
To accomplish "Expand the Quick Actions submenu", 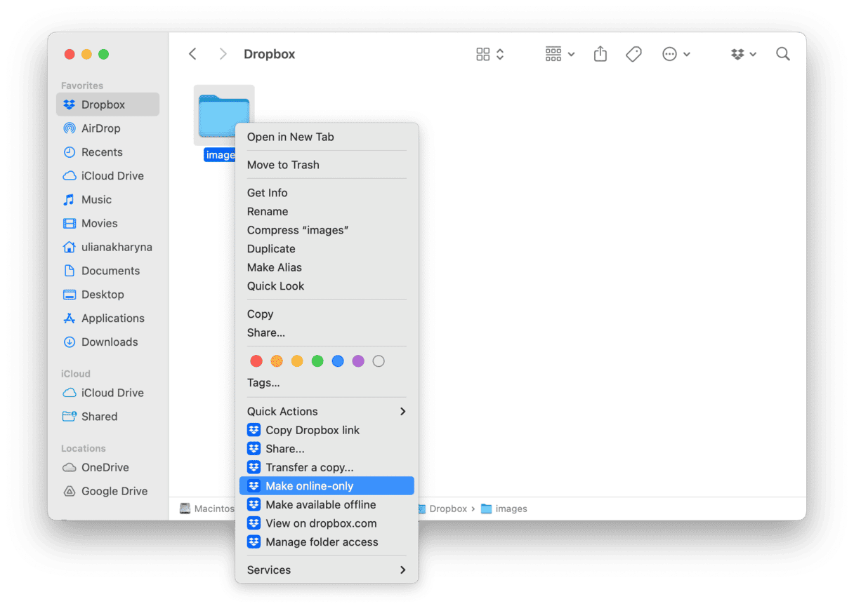I will pos(327,412).
